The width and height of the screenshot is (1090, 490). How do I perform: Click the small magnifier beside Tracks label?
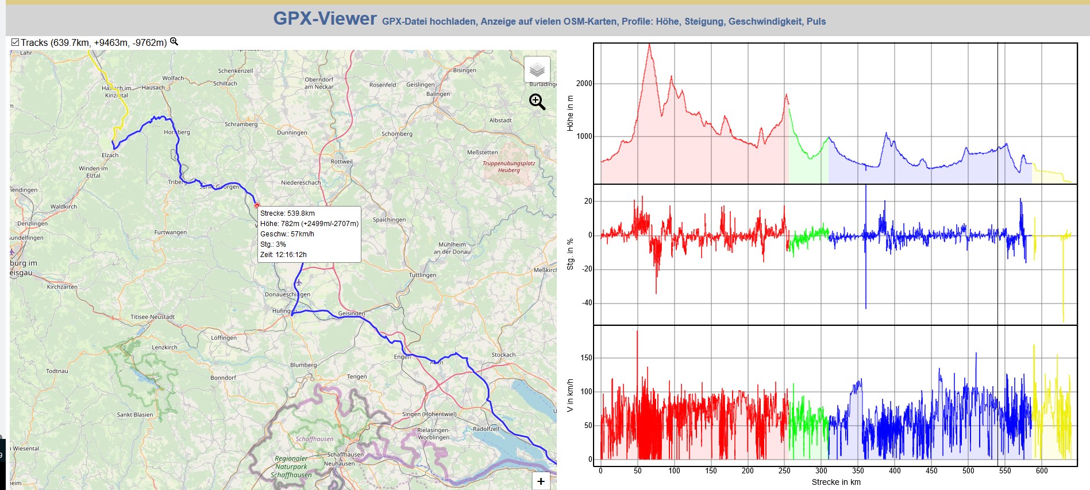(x=174, y=42)
